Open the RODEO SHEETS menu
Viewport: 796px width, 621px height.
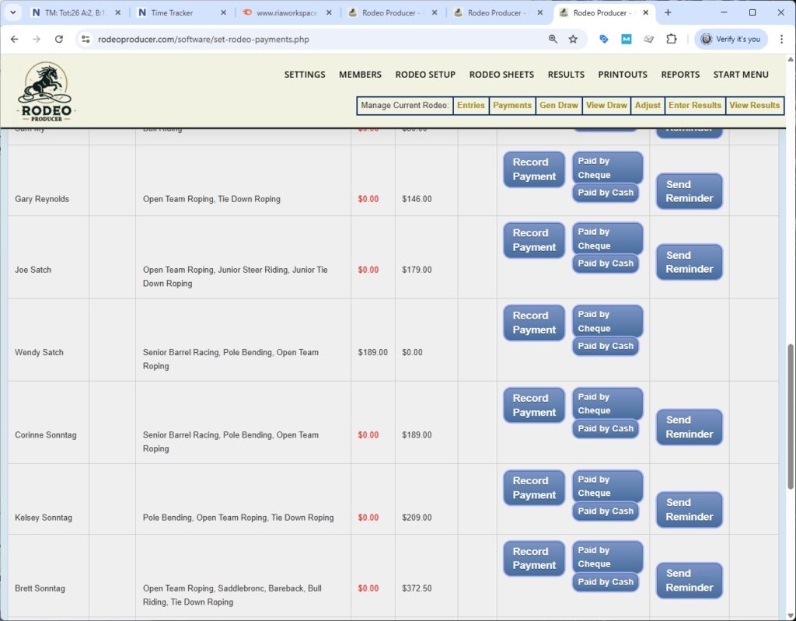[501, 75]
